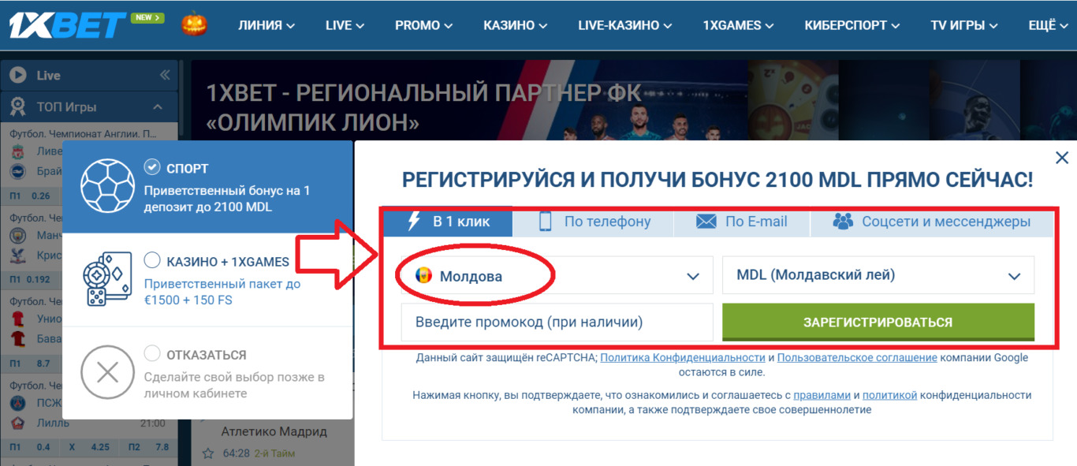Click the П1 0.26 odds cell
Screen dimensions: 1077x466
tap(30, 196)
